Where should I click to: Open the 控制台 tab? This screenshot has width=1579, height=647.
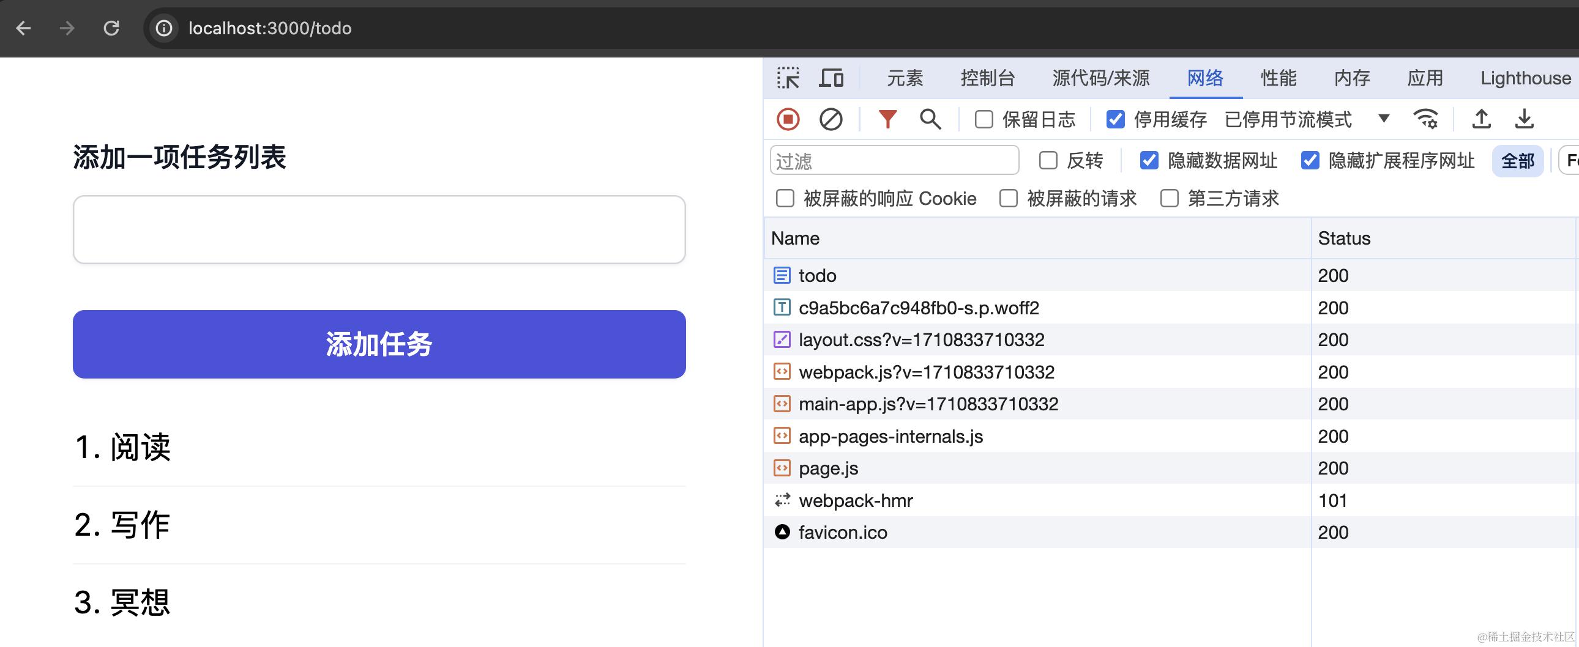click(988, 78)
